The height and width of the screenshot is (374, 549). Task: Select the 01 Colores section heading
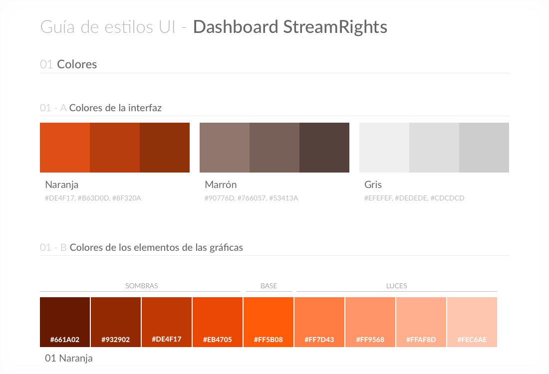pyautogui.click(x=68, y=64)
